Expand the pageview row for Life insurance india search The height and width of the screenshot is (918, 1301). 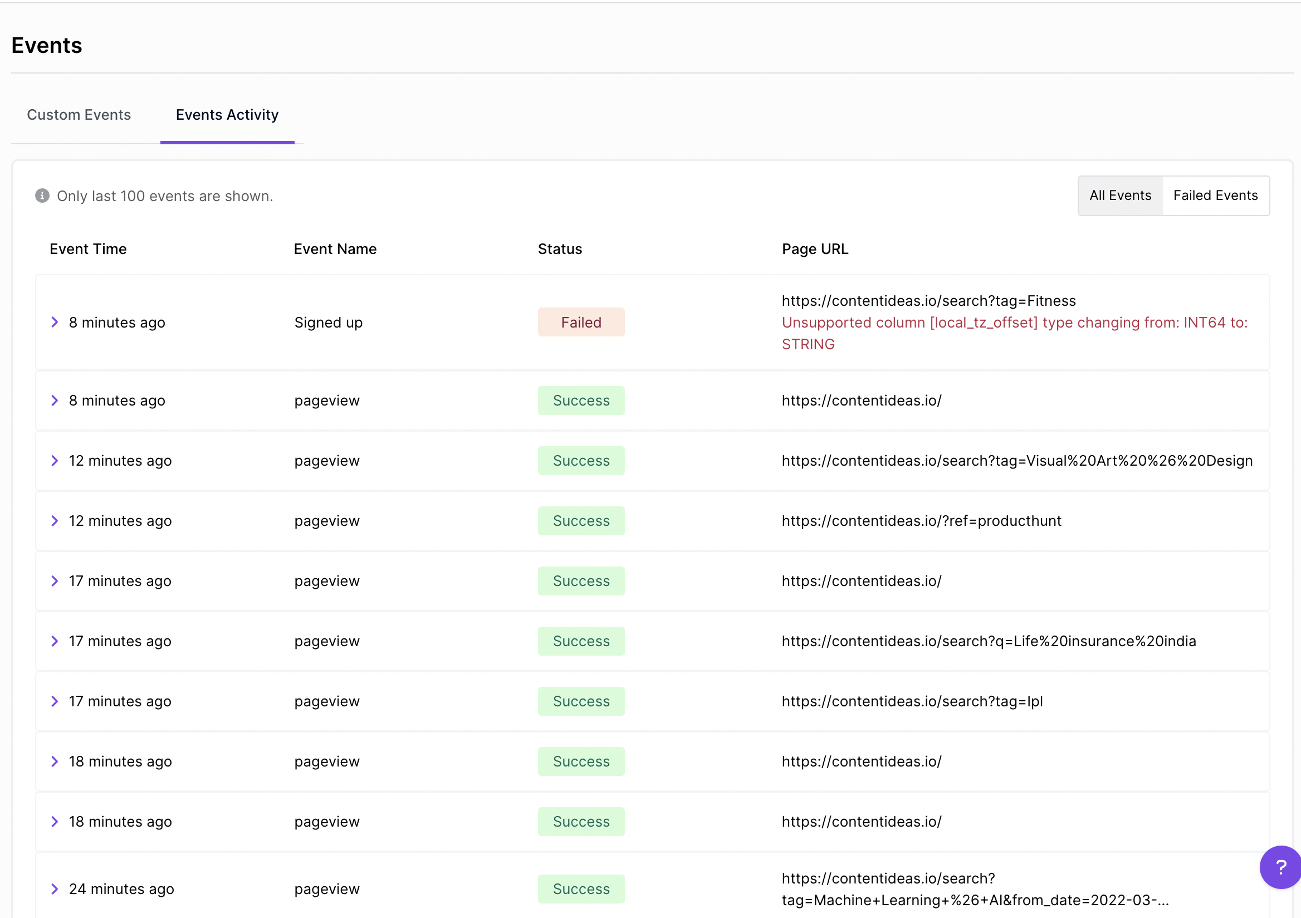point(55,641)
